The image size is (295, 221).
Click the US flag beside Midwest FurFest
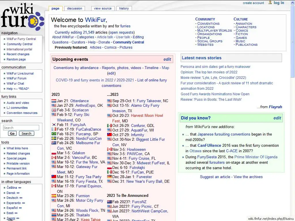tap(109, 163)
